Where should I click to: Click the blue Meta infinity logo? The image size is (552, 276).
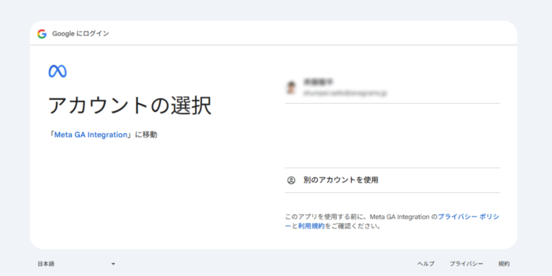coord(57,71)
